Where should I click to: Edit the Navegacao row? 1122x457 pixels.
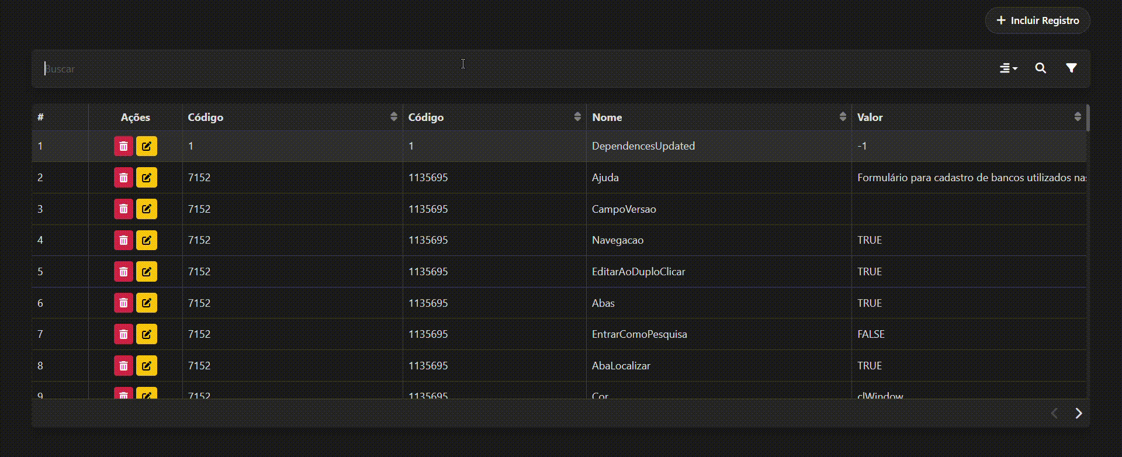(x=147, y=240)
